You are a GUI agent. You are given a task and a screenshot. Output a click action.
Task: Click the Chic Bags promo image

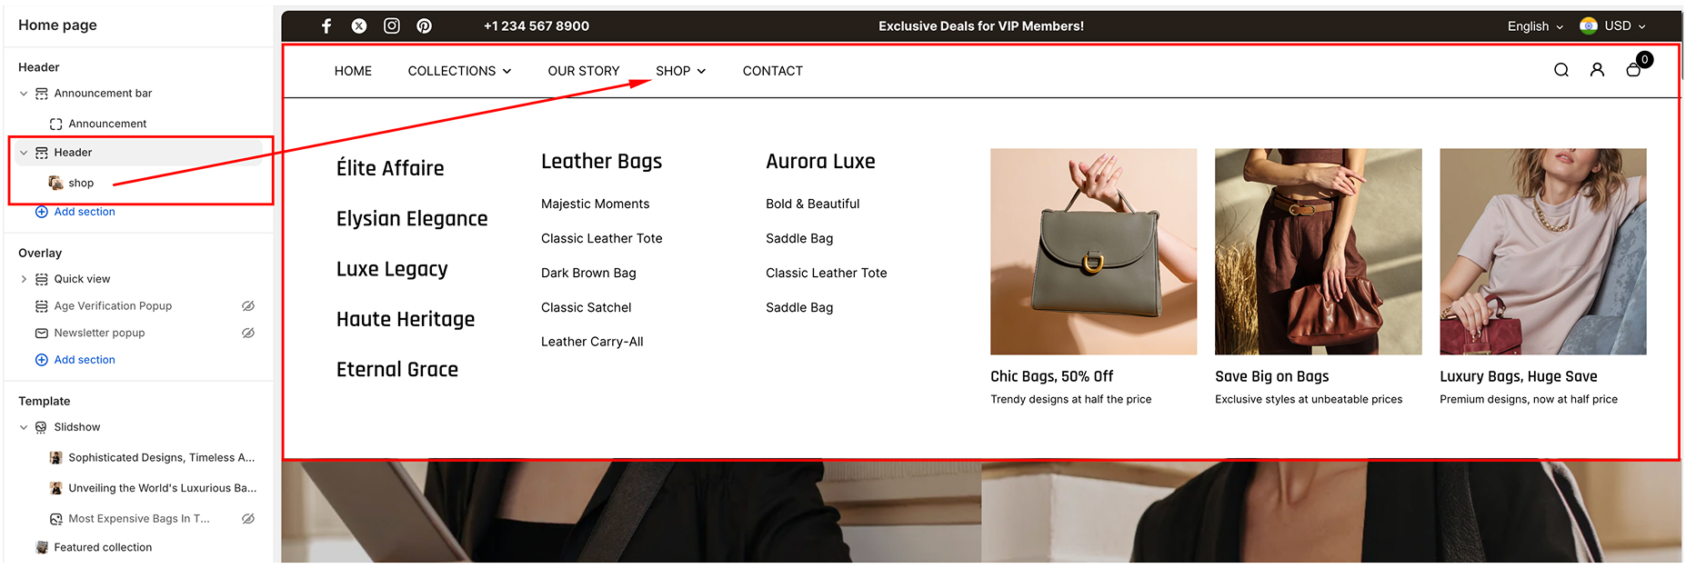coord(1093,252)
